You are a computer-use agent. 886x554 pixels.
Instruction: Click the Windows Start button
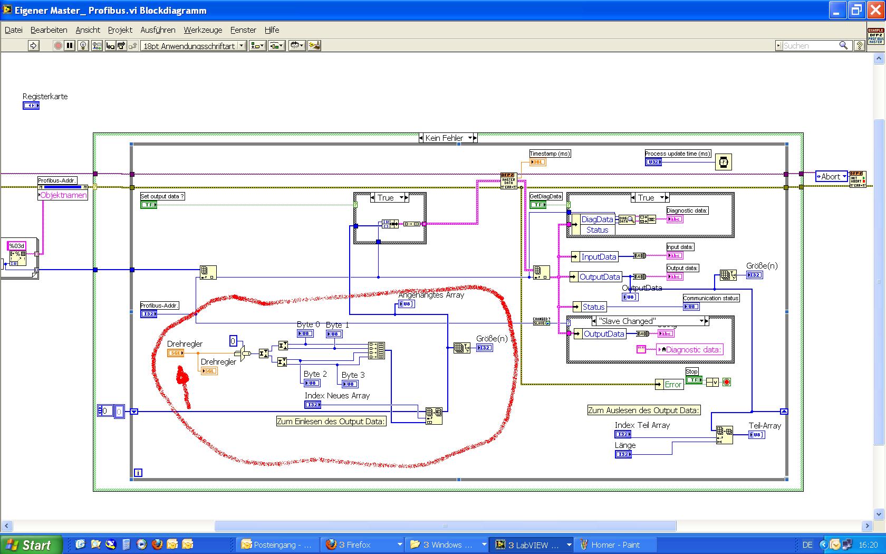[x=31, y=545]
